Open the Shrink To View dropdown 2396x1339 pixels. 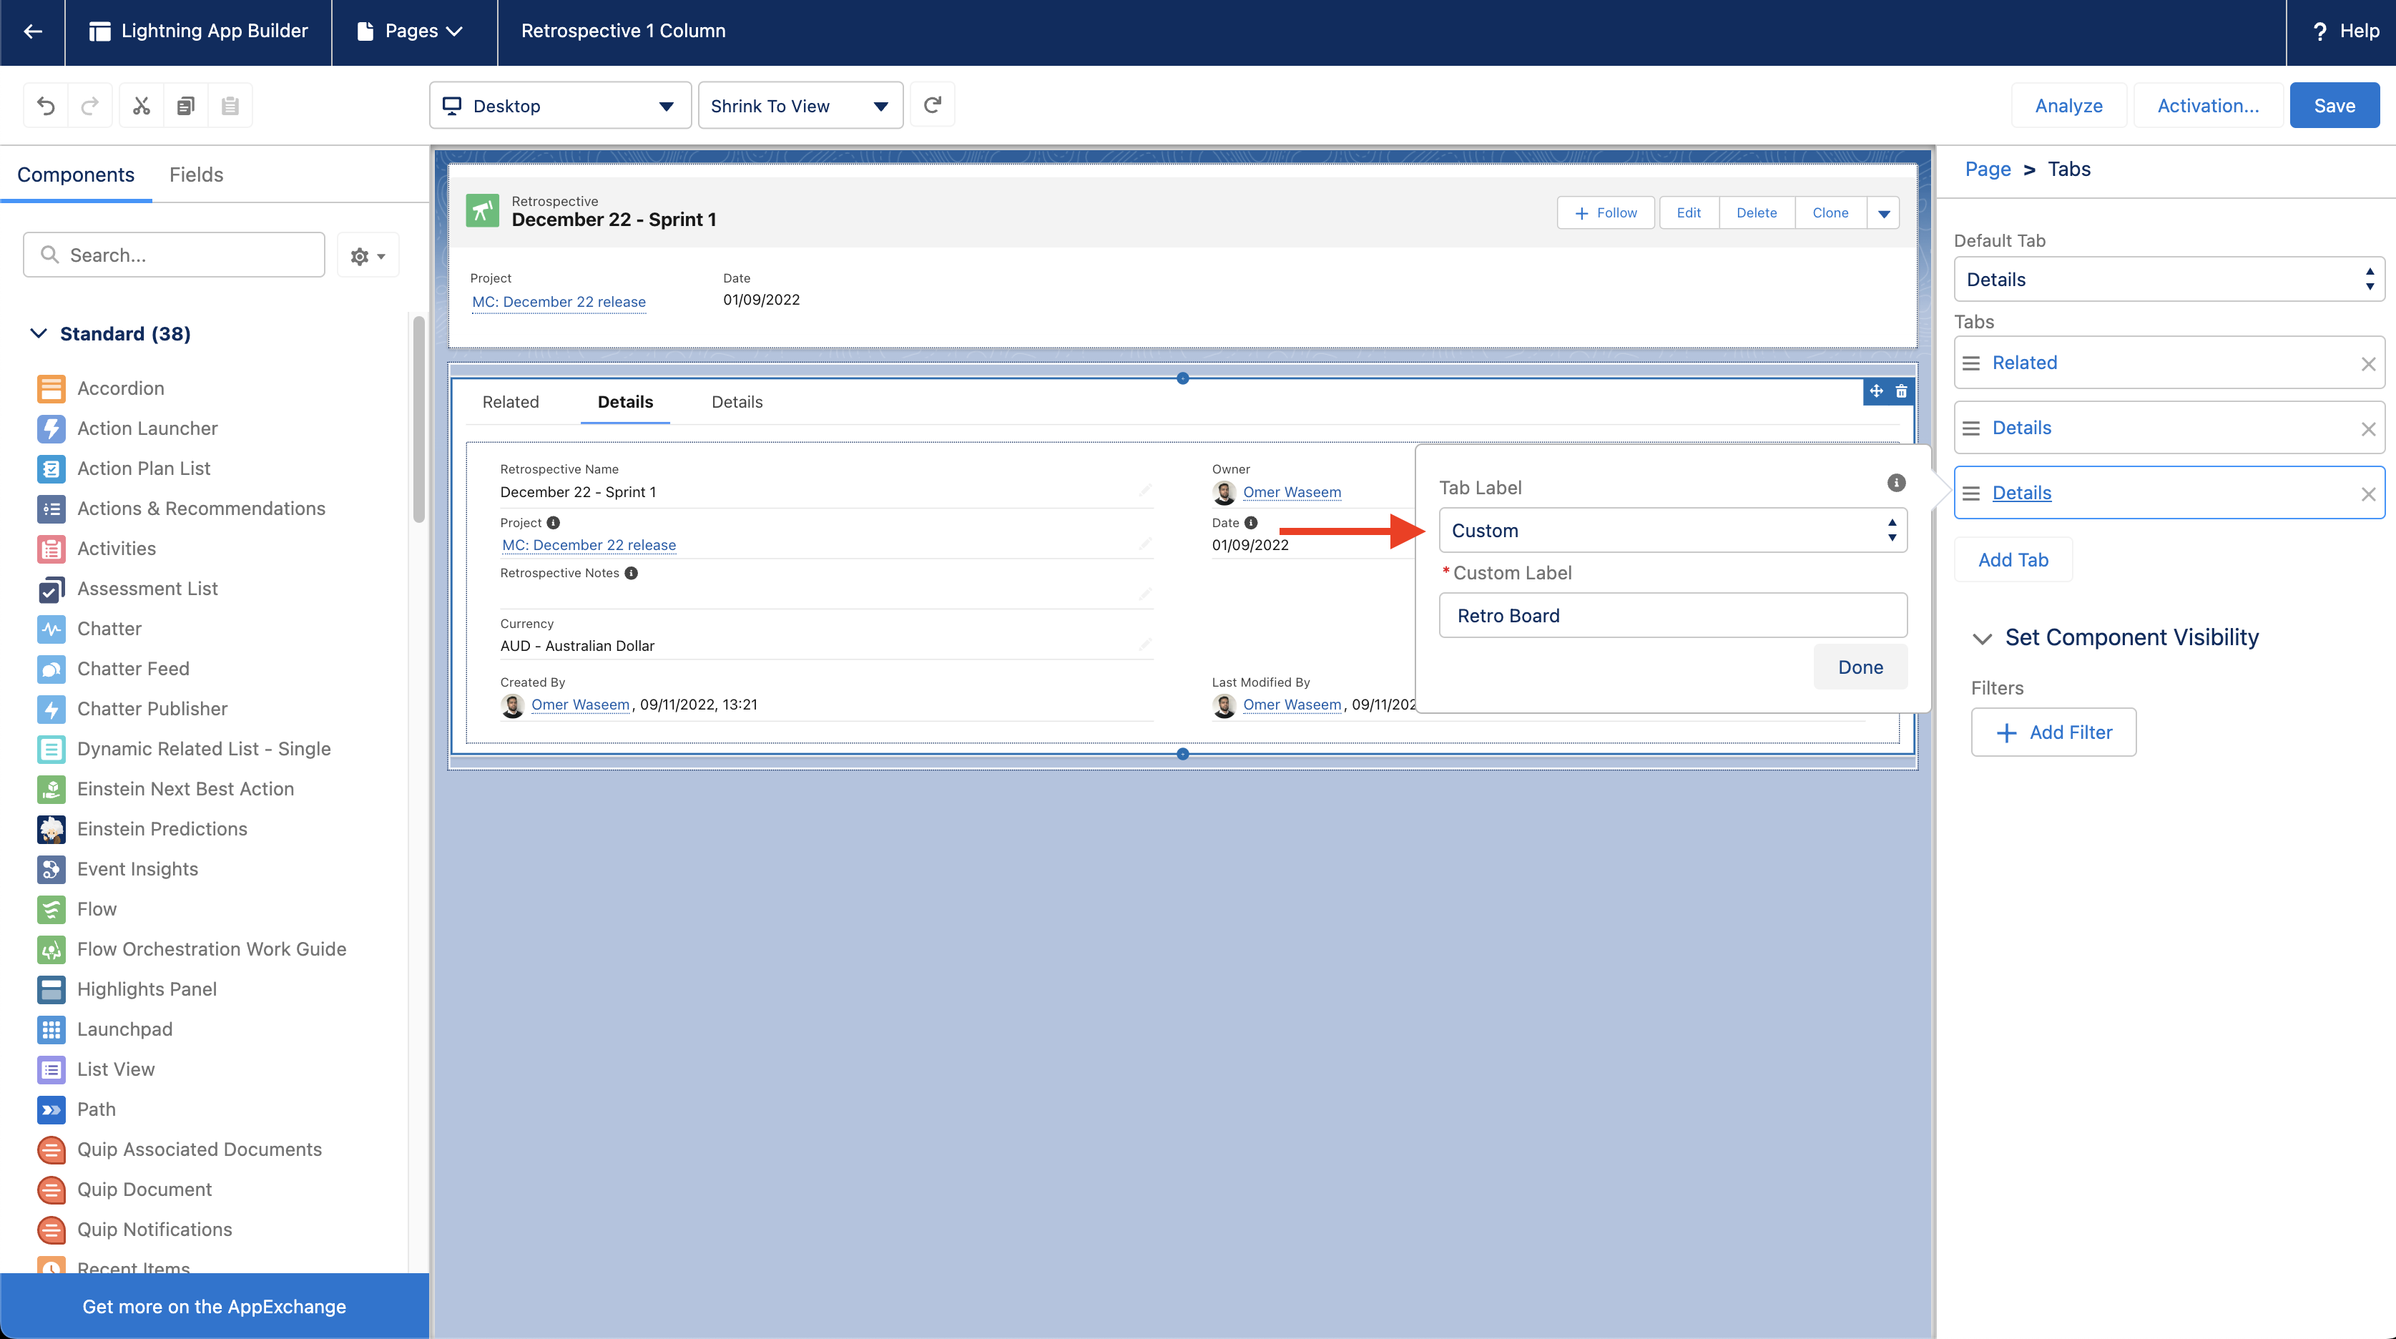click(800, 105)
